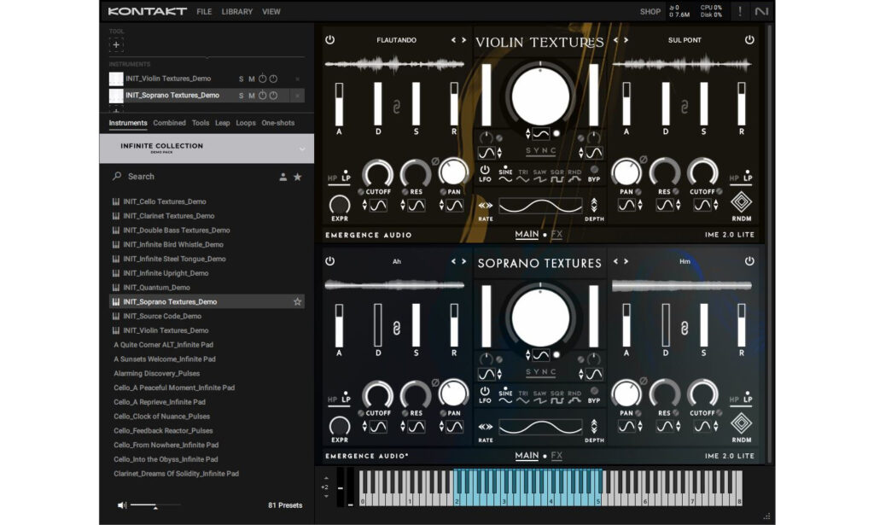Viewport: 874px width, 525px height.
Task: Click the Violin Textures large center knob
Action: 540,96
